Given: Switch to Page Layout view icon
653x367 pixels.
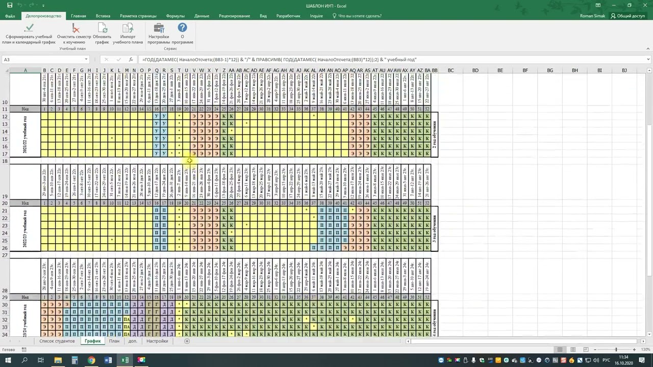Looking at the screenshot, I should (x=573, y=350).
